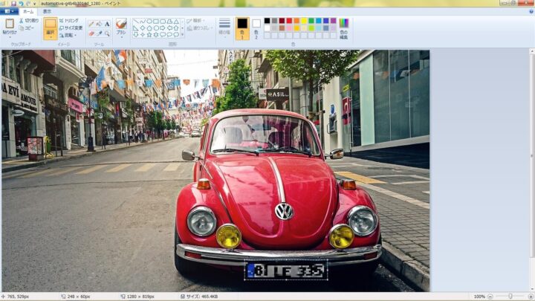Click the zoom out minus button

(490, 297)
